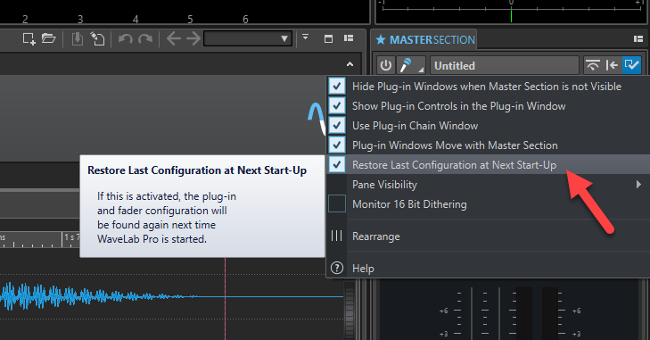Open file using the folder icon
The height and width of the screenshot is (340, 650).
[48, 39]
